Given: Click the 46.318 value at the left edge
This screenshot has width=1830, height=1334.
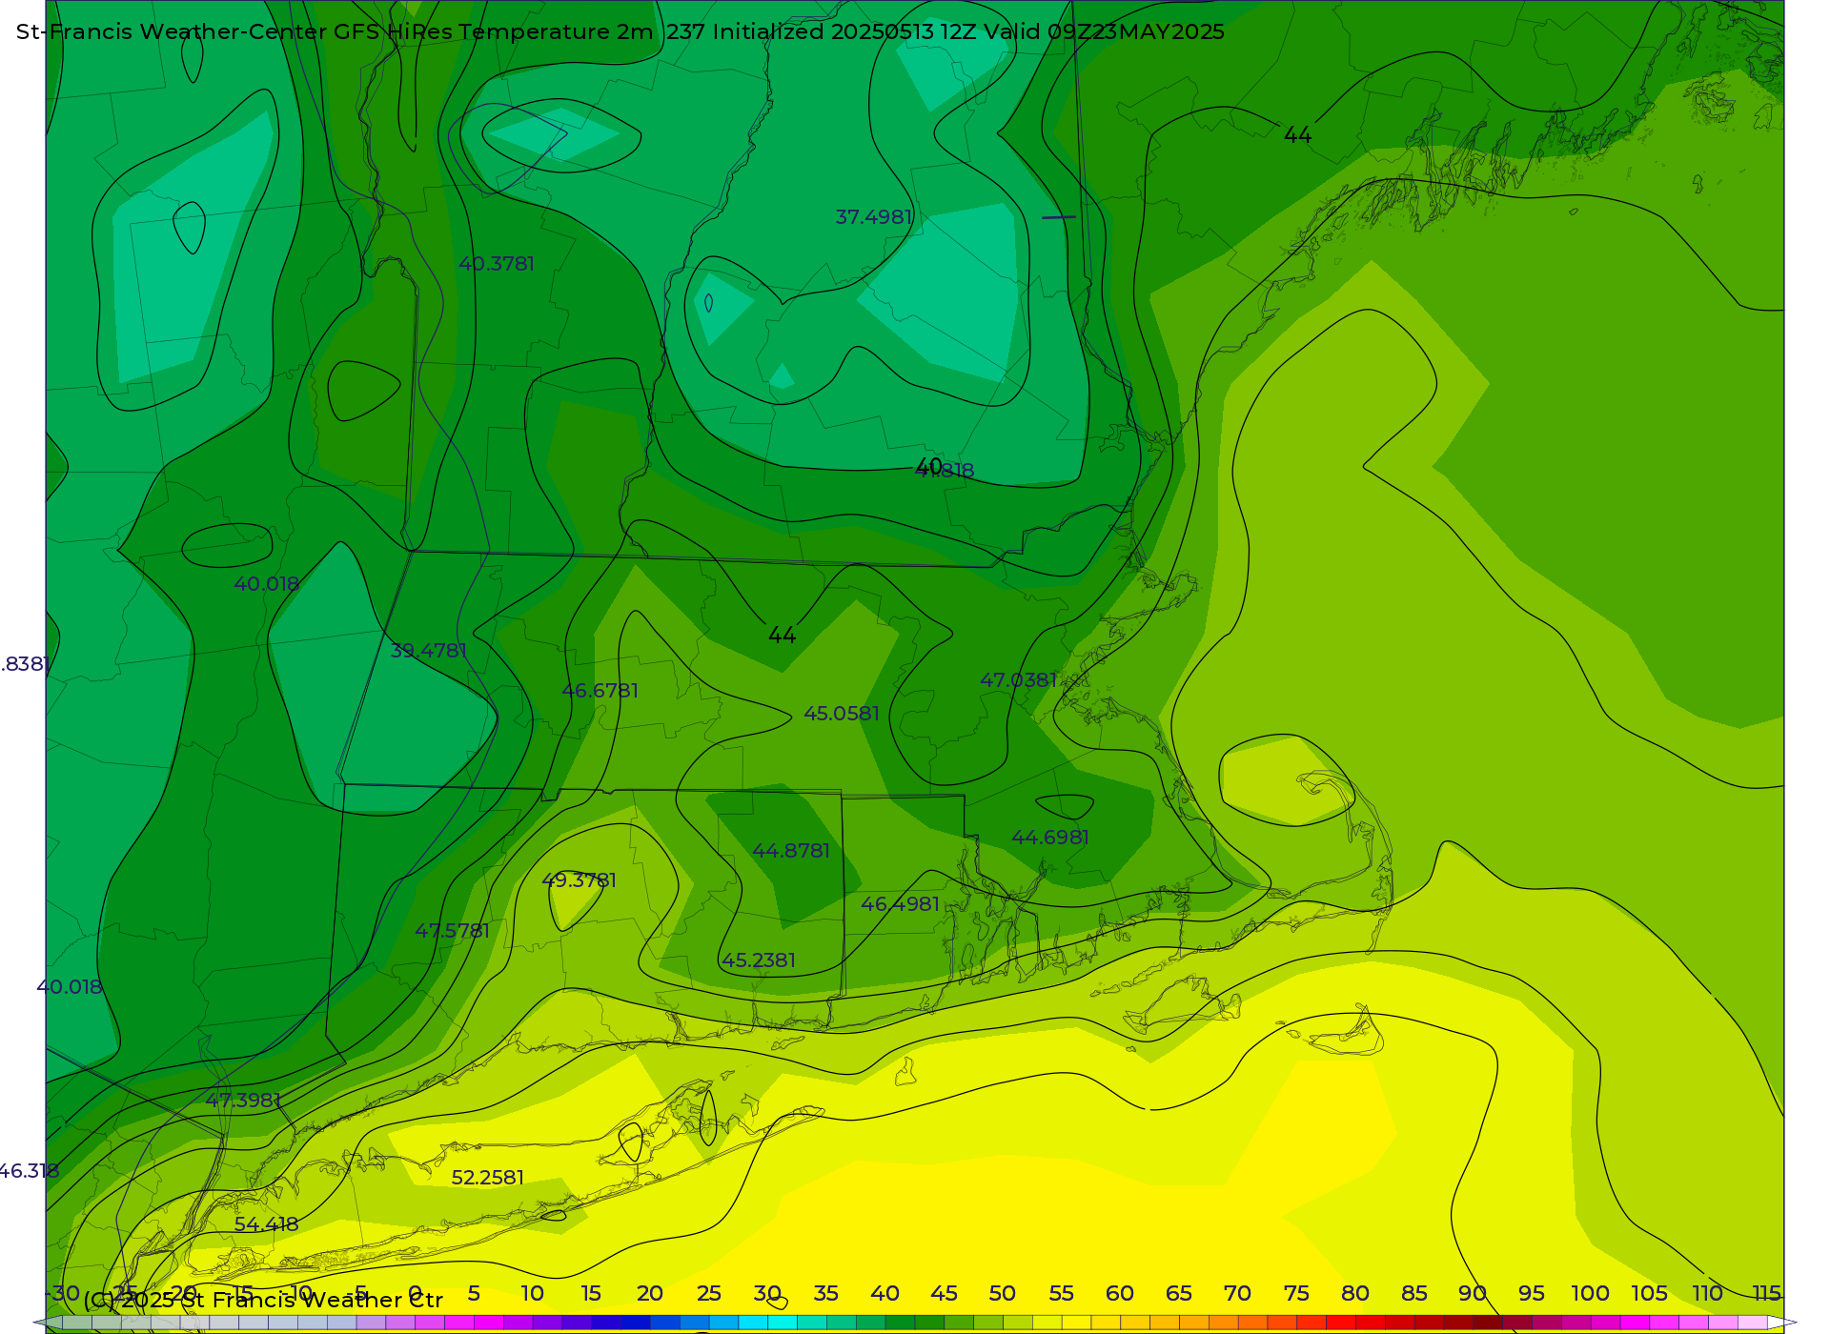Looking at the screenshot, I should pyautogui.click(x=30, y=1171).
